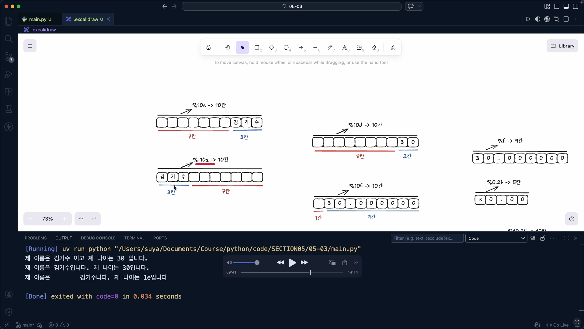
Task: Open the Excalidraw Library panel
Action: pyautogui.click(x=562, y=46)
